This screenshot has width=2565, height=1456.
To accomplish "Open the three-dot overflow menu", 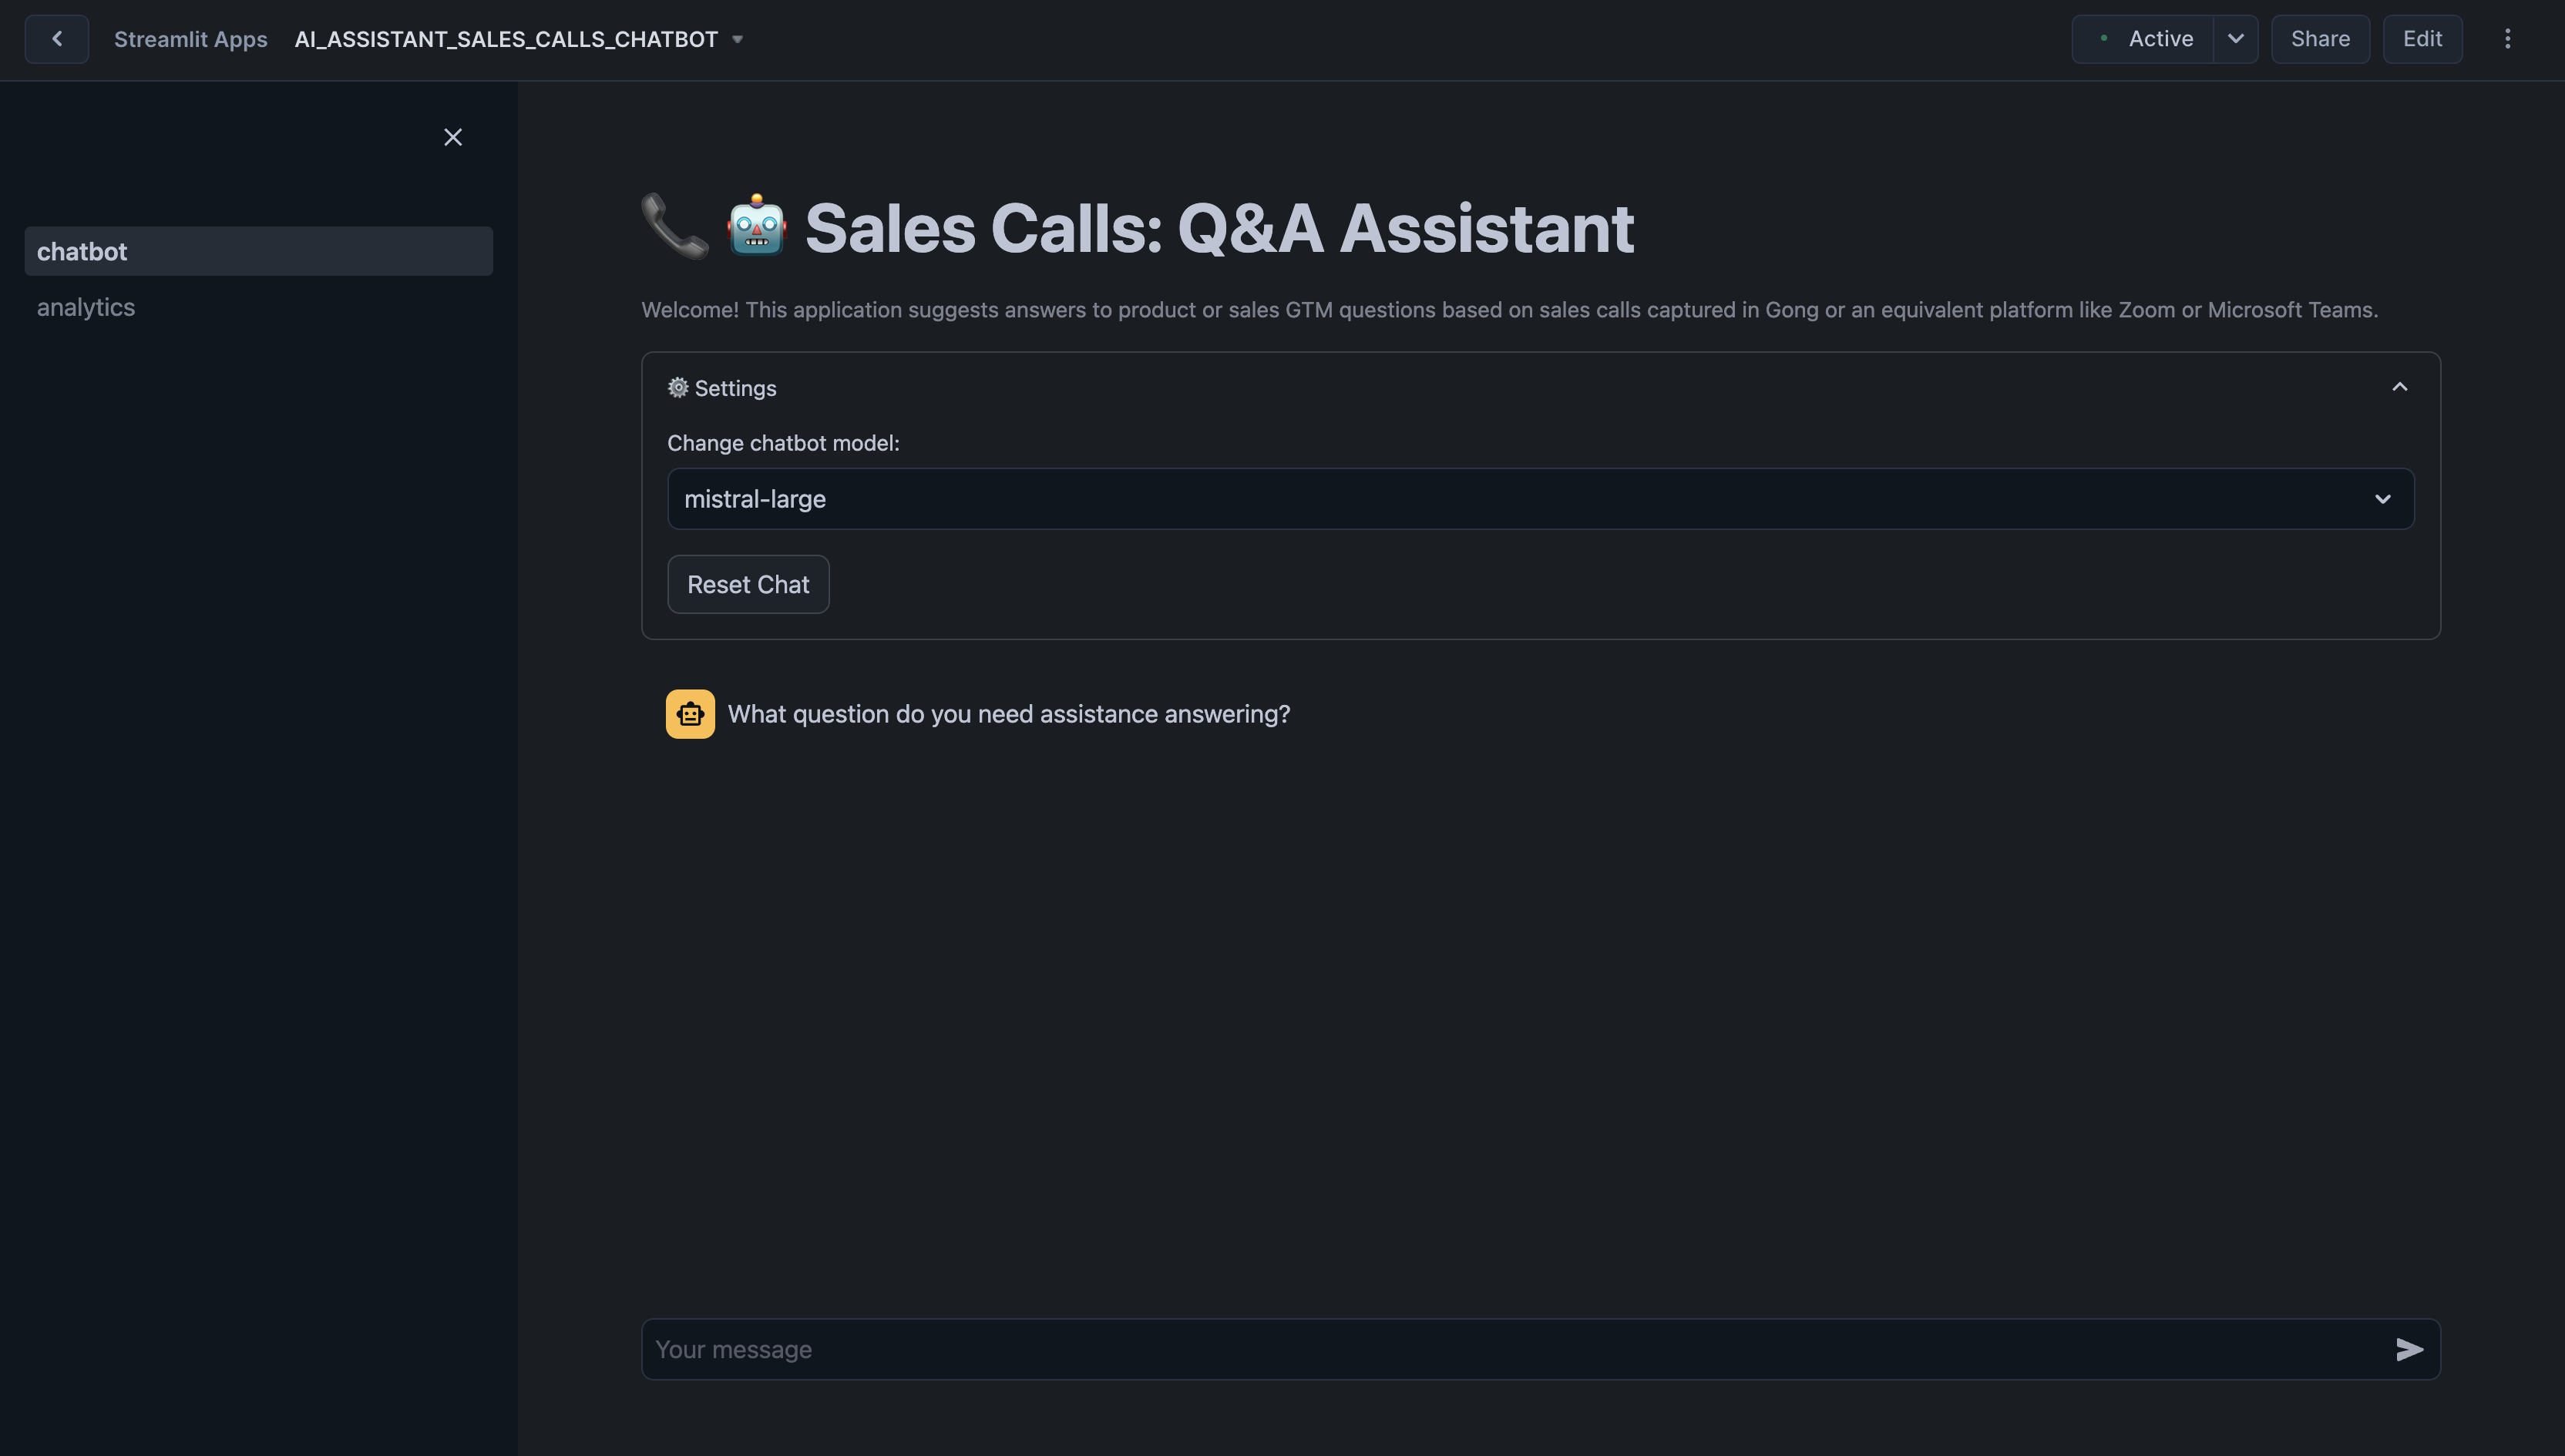I will point(2508,39).
